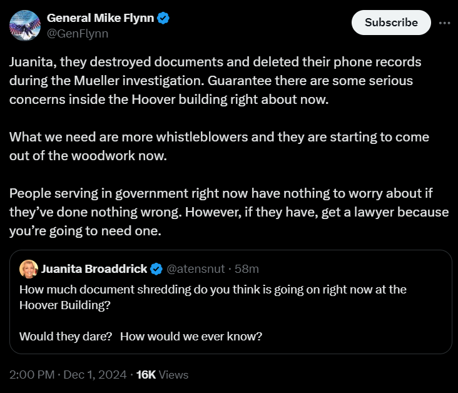Image resolution: width=458 pixels, height=393 pixels.
Task: Open the General Mike Flynn display name
Action: (100, 19)
